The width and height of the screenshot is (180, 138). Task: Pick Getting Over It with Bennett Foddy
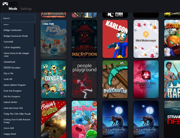pyautogui.click(x=17, y=121)
